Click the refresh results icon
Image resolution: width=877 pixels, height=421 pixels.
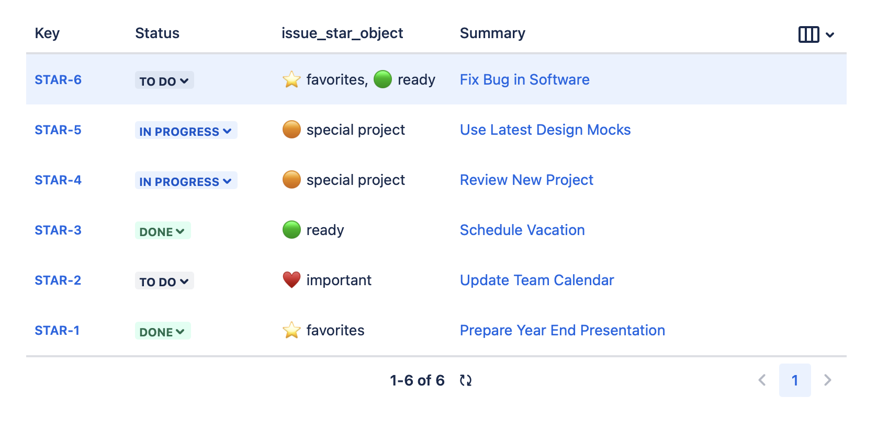[x=465, y=380]
